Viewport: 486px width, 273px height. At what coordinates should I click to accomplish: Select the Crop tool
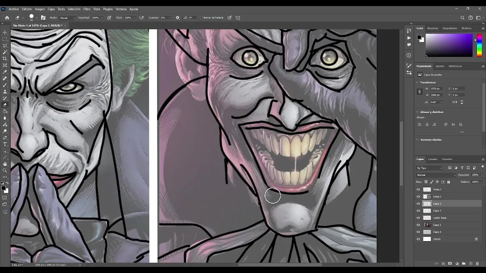point(5,59)
